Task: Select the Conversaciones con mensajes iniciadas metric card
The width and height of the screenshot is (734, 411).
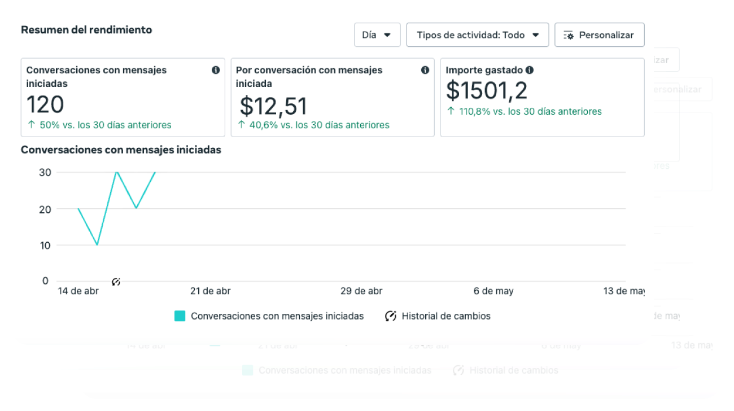Action: 123,97
